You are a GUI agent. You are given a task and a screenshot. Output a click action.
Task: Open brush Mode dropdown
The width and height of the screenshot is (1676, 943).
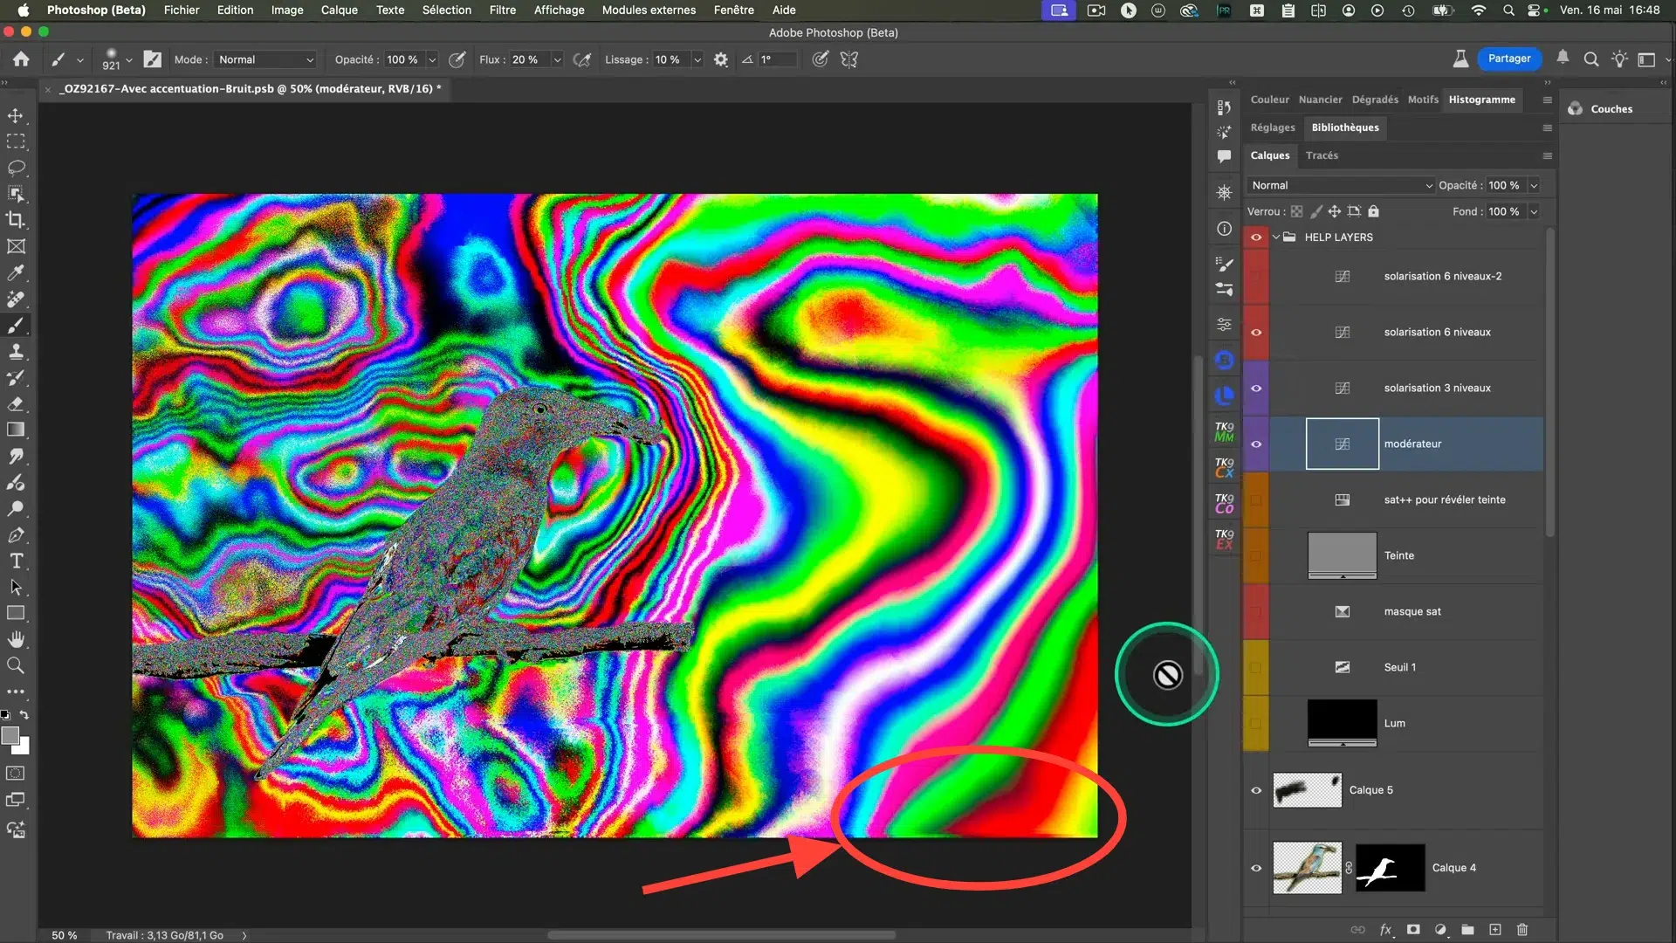265,59
